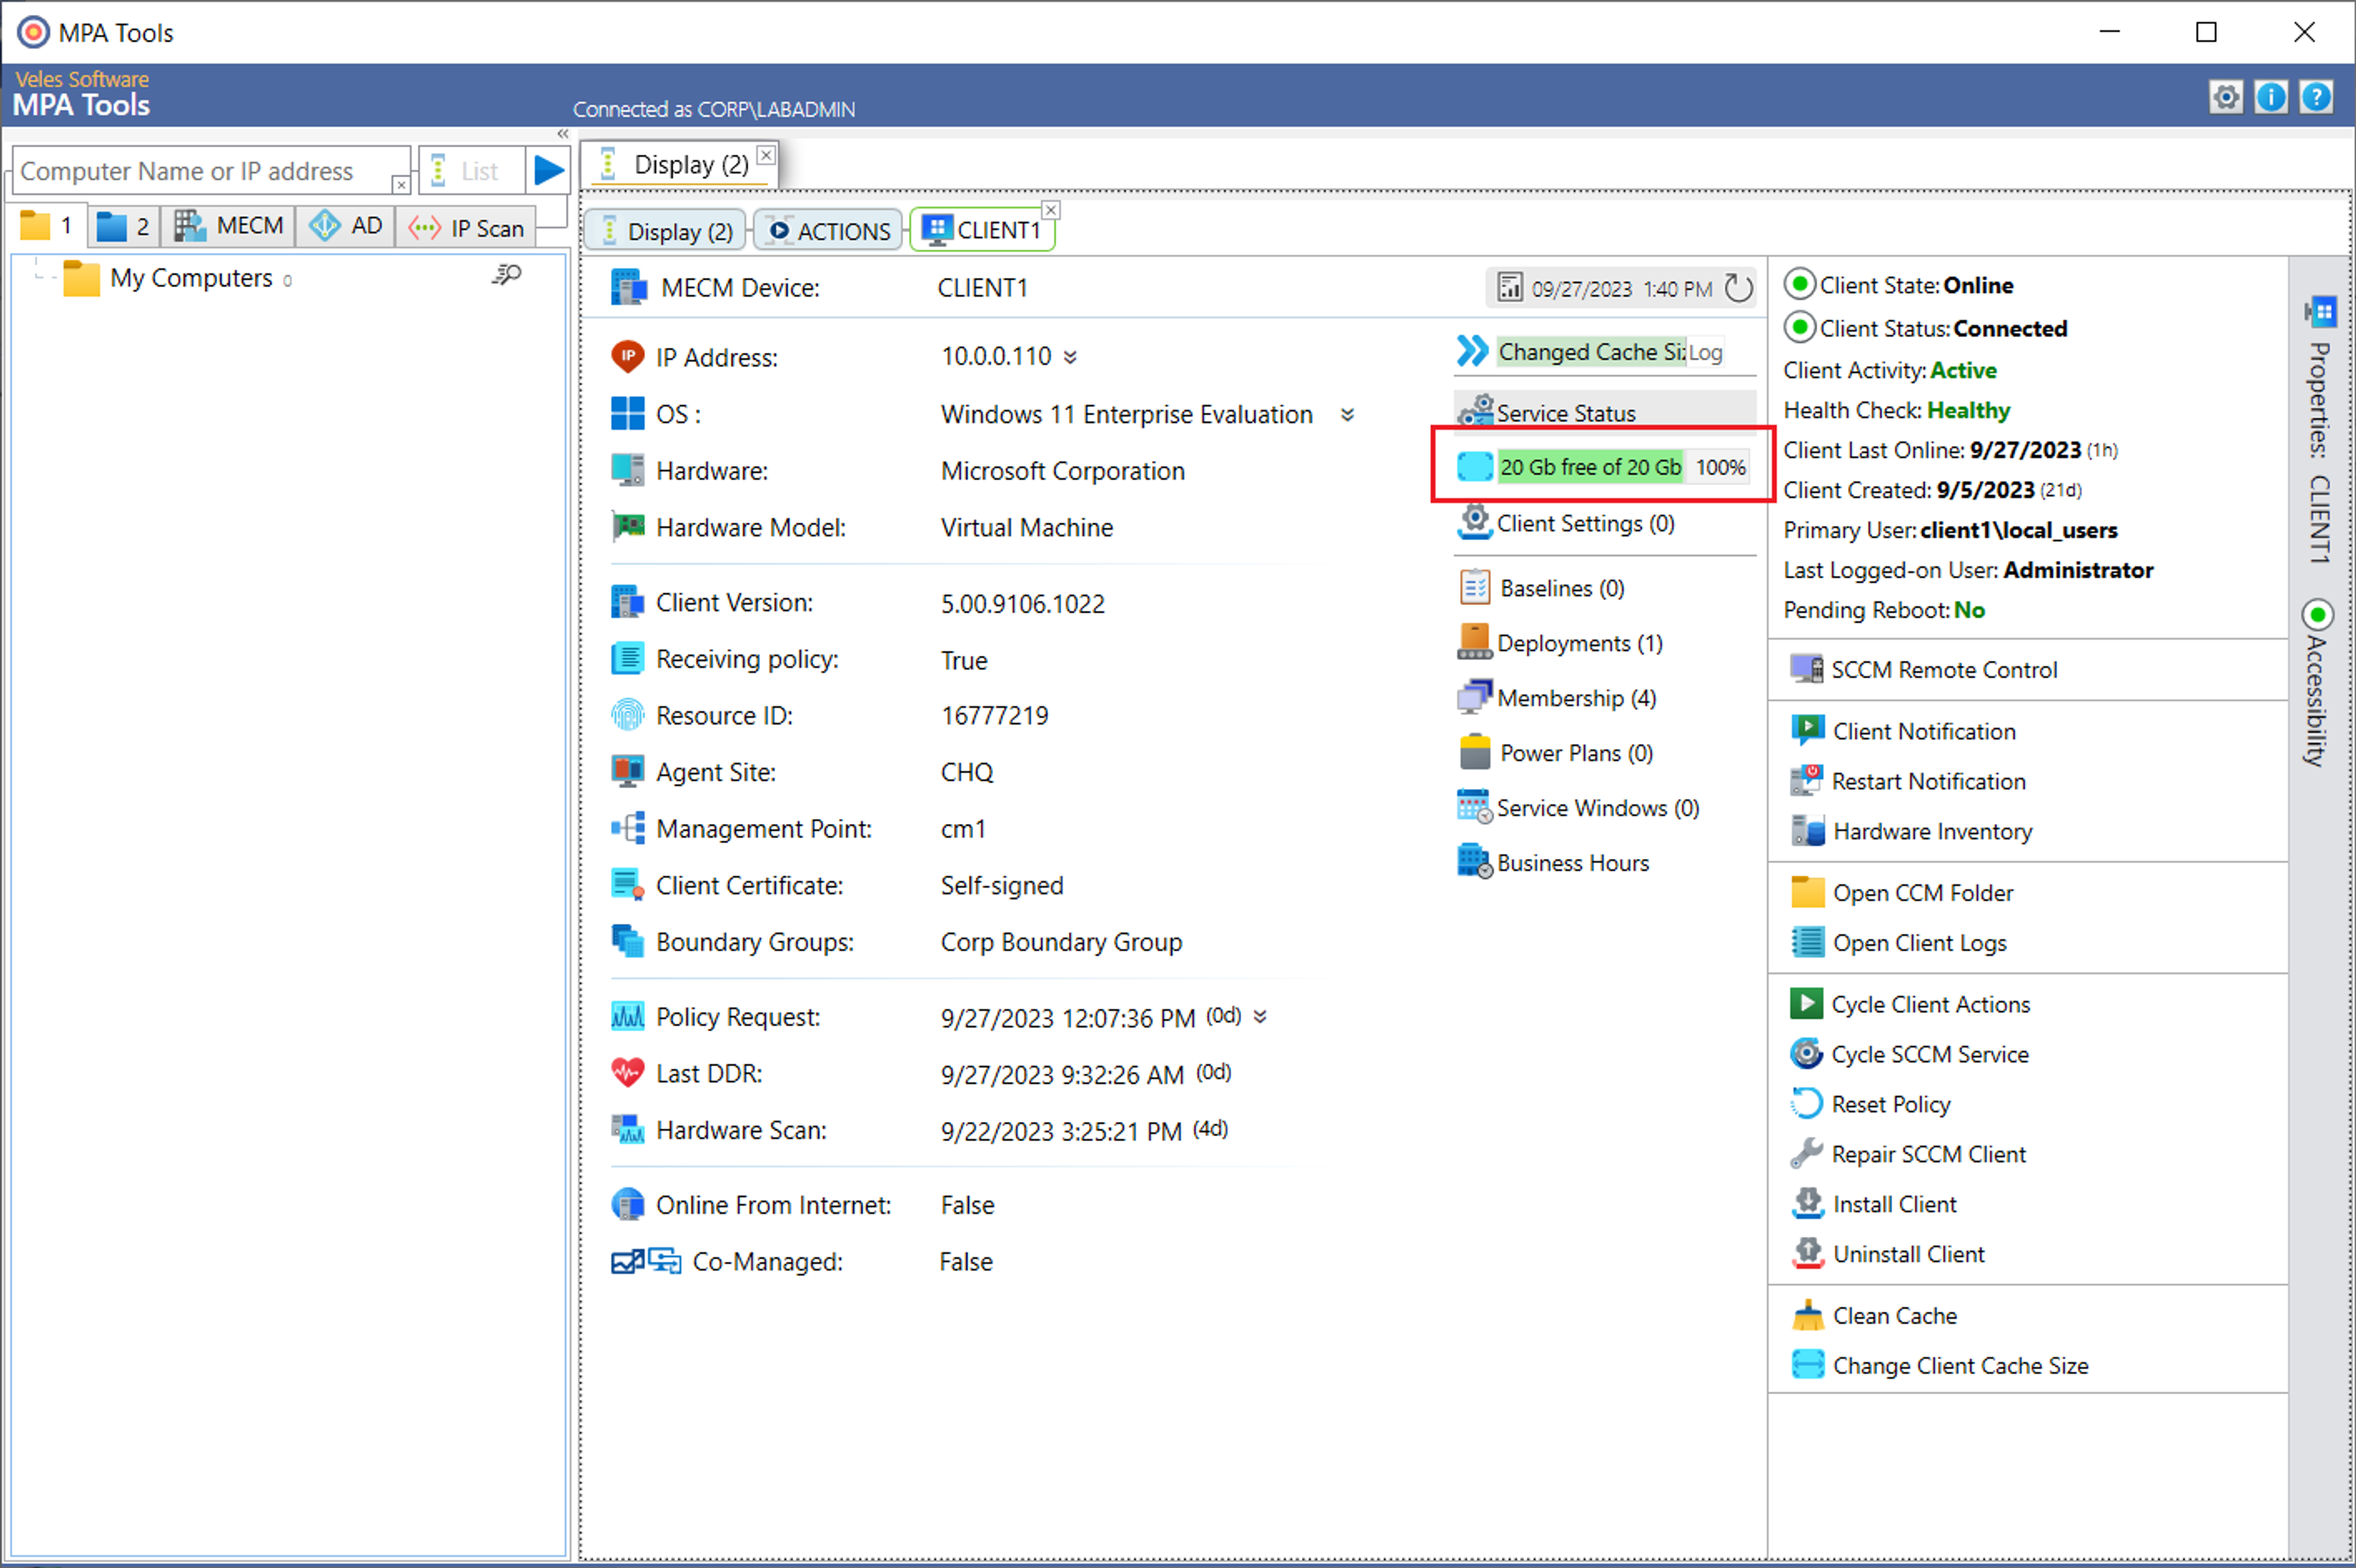The width and height of the screenshot is (2356, 1568).
Task: Open Service Windows (0)
Action: click(x=1578, y=808)
